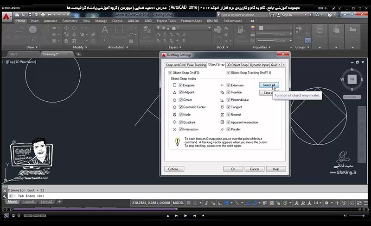This screenshot has height=226, width=371.
Task: Click the New drawing quick-access icon
Action: [x=17, y=15]
